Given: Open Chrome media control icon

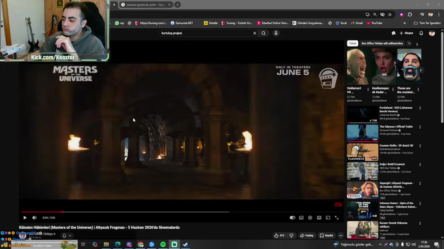Looking at the screenshot, I should point(422,15).
